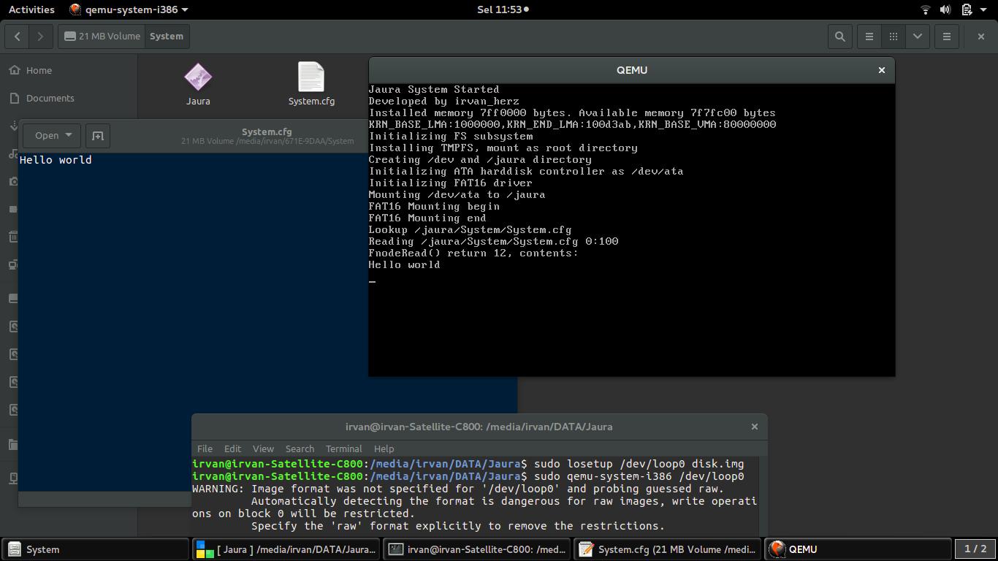
Task: Open the clock showing Sel 11:53
Action: (x=503, y=9)
